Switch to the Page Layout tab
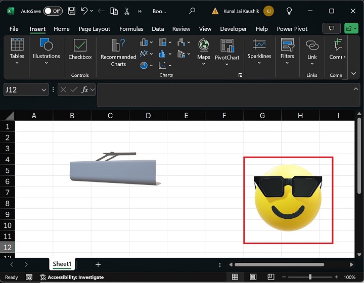The image size is (364, 283). (x=94, y=29)
